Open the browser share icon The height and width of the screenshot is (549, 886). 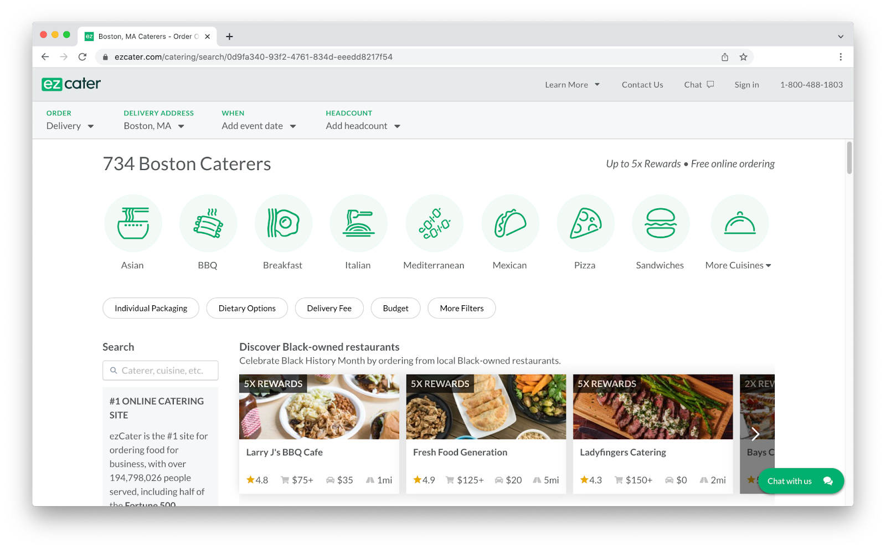[x=725, y=57]
